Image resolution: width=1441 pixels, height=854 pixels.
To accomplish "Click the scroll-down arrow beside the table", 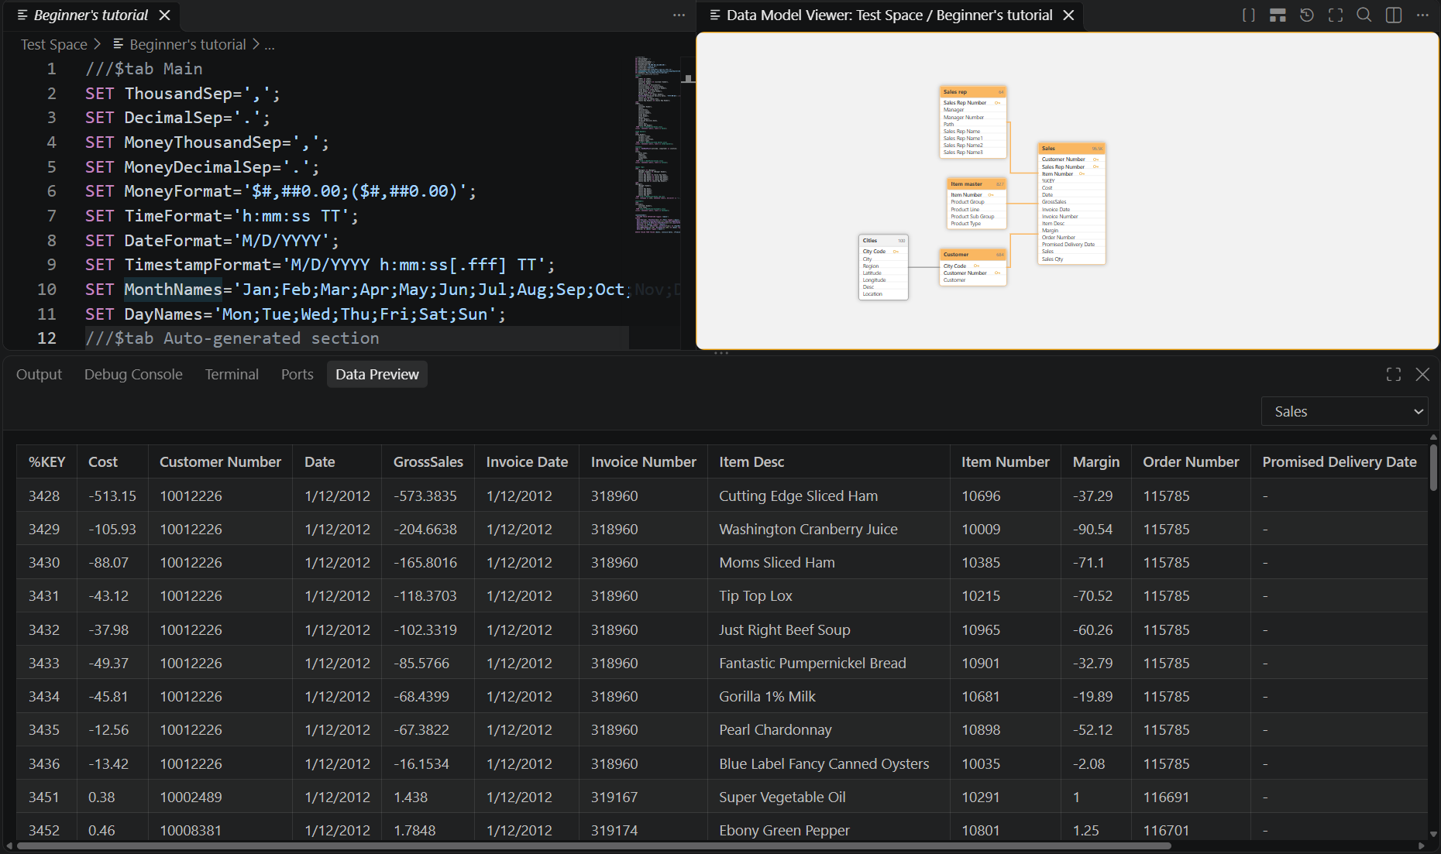I will coord(1433,834).
